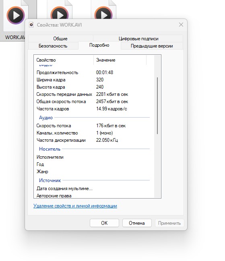Screen dimensions: 225x261
Task: Open the Цифровые подписи tab
Action: tap(138, 39)
